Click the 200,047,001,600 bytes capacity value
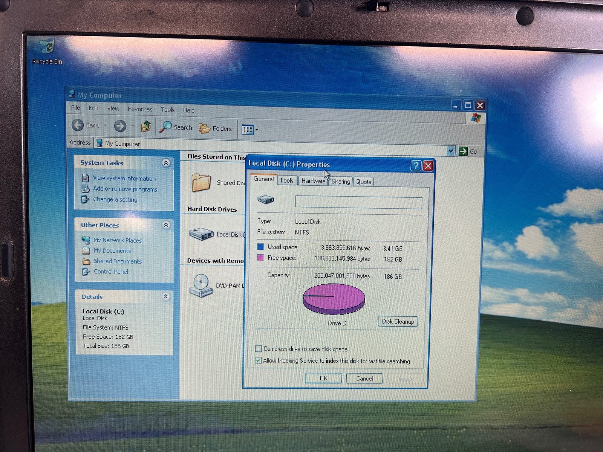Screen dimensions: 603x452 [x=342, y=276]
